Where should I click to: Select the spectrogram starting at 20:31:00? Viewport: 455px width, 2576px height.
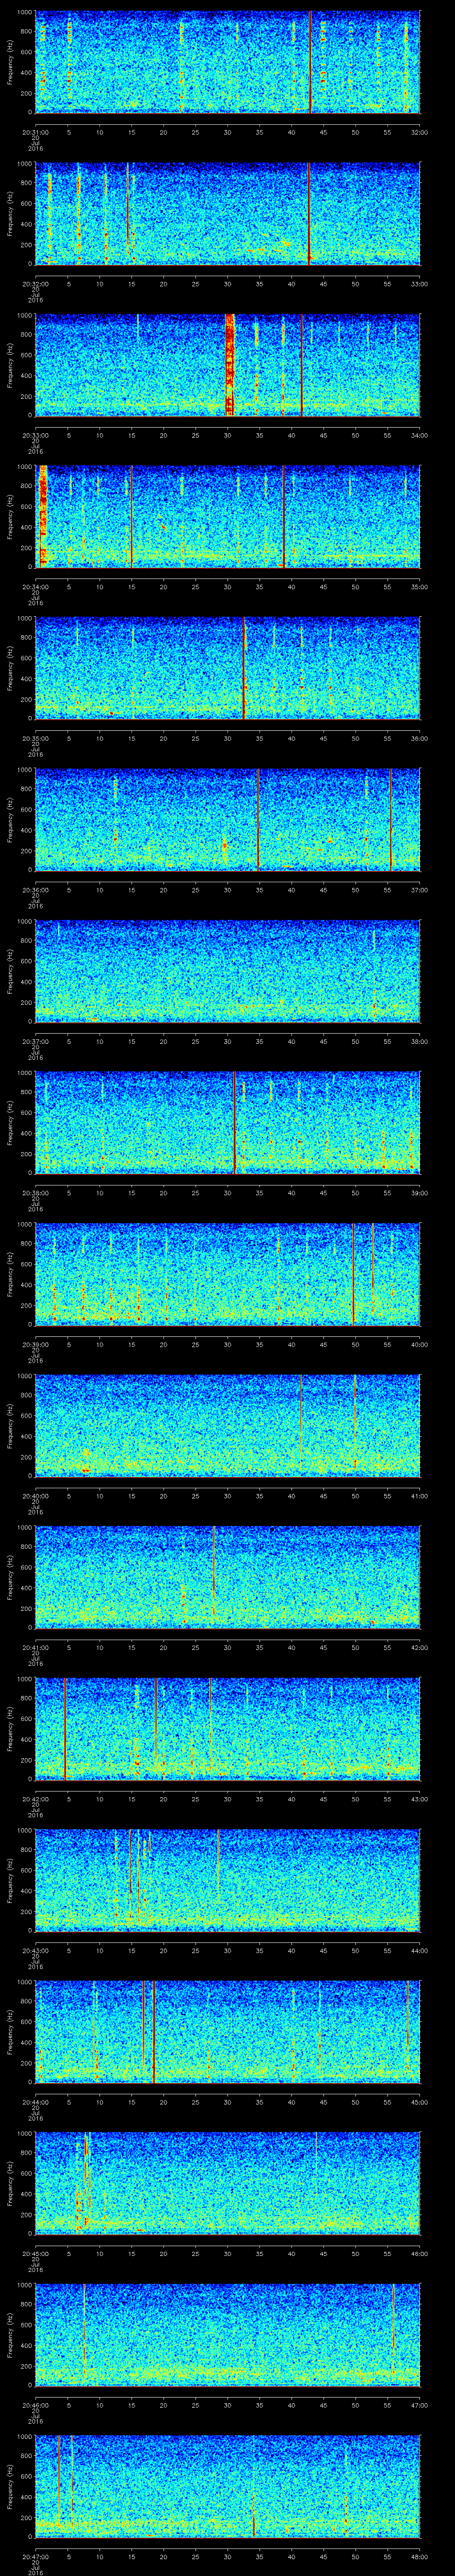tap(228, 62)
